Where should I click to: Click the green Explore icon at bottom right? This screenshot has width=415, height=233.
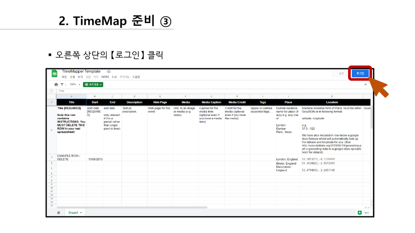(x=360, y=213)
